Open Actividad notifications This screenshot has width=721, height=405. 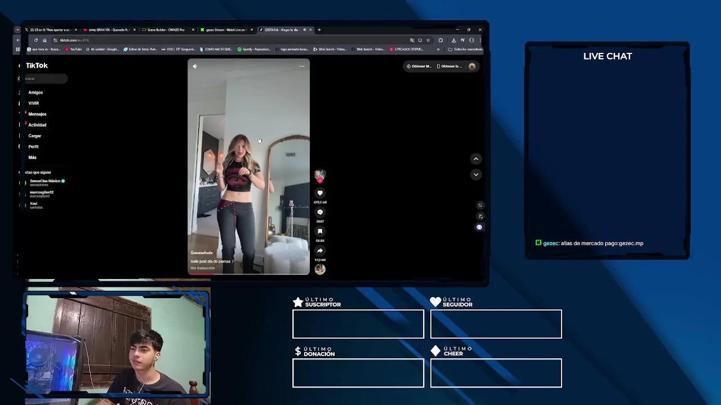tap(37, 125)
